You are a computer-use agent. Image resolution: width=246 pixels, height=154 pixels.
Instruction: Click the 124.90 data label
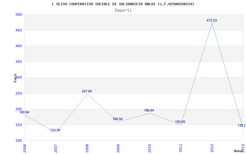(x=55, y=130)
